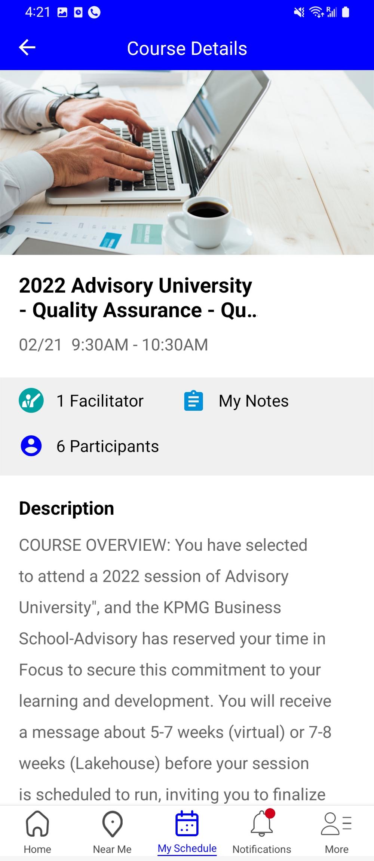Click the blue Participants person icon

tap(31, 446)
